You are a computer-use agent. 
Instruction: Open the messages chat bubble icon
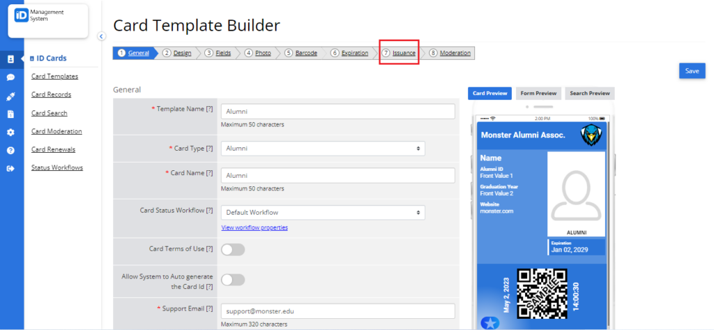click(x=10, y=77)
